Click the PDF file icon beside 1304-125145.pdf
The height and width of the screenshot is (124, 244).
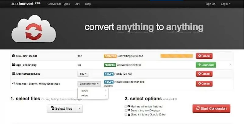[13, 56]
